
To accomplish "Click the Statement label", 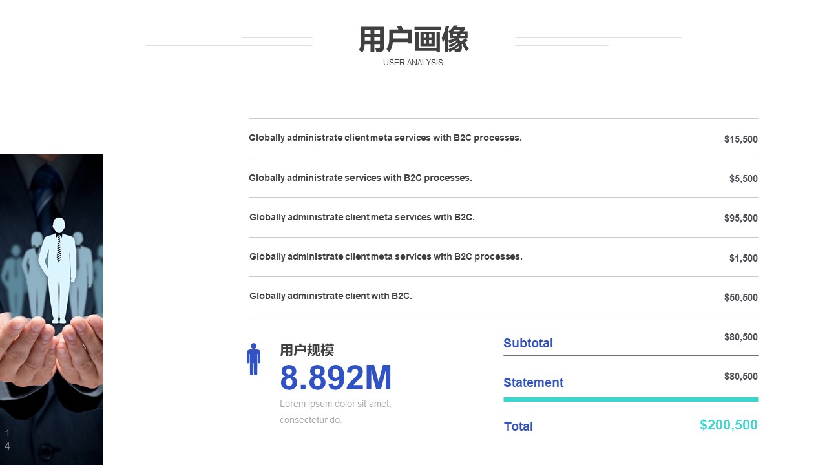I will (x=533, y=382).
